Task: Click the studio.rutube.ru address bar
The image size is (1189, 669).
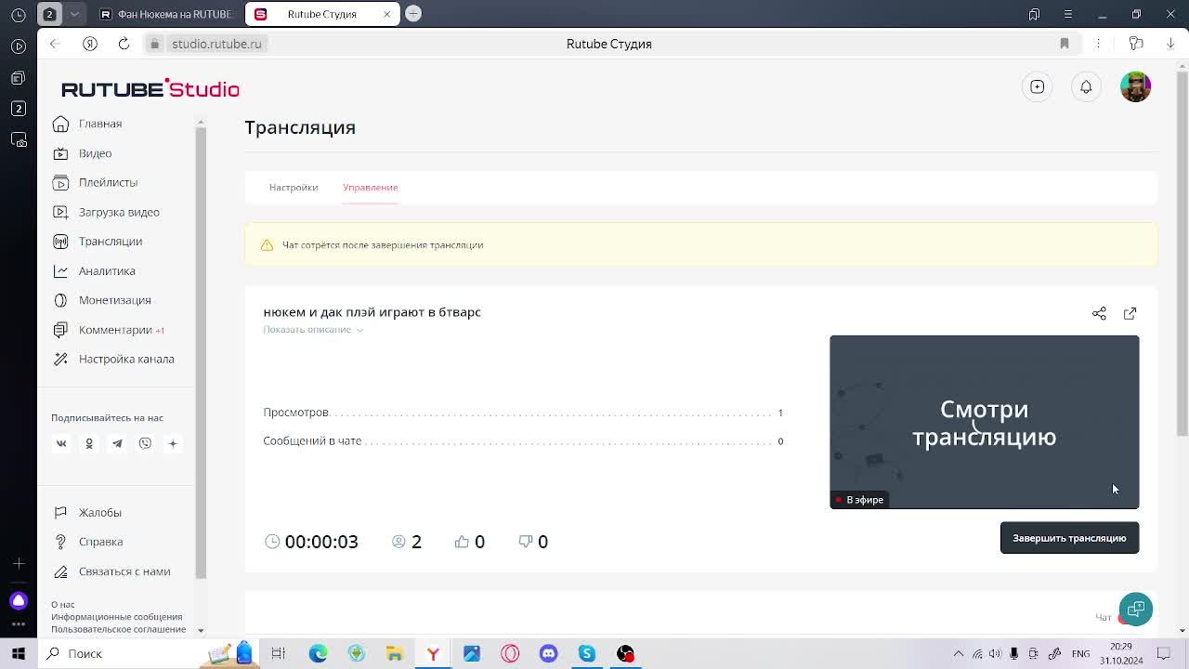Action: coord(216,44)
